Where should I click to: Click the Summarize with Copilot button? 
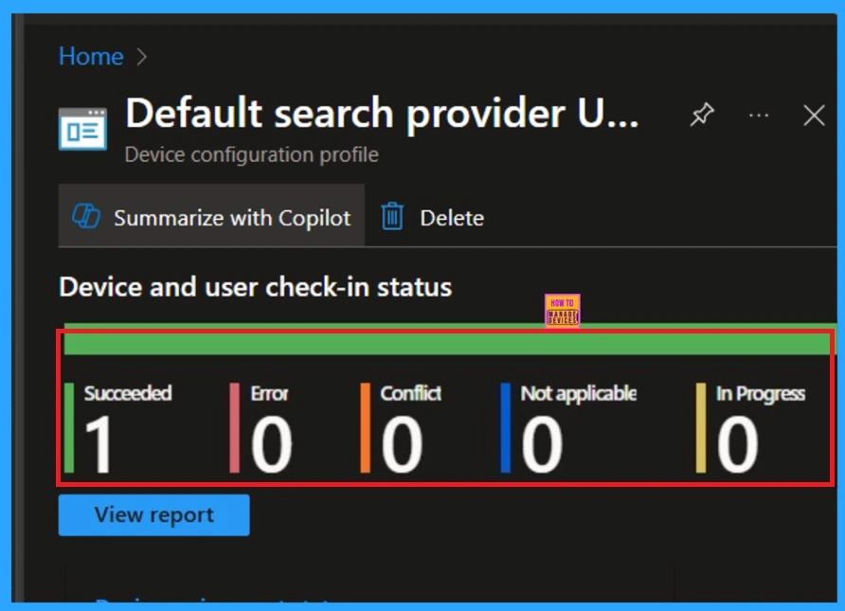(211, 216)
